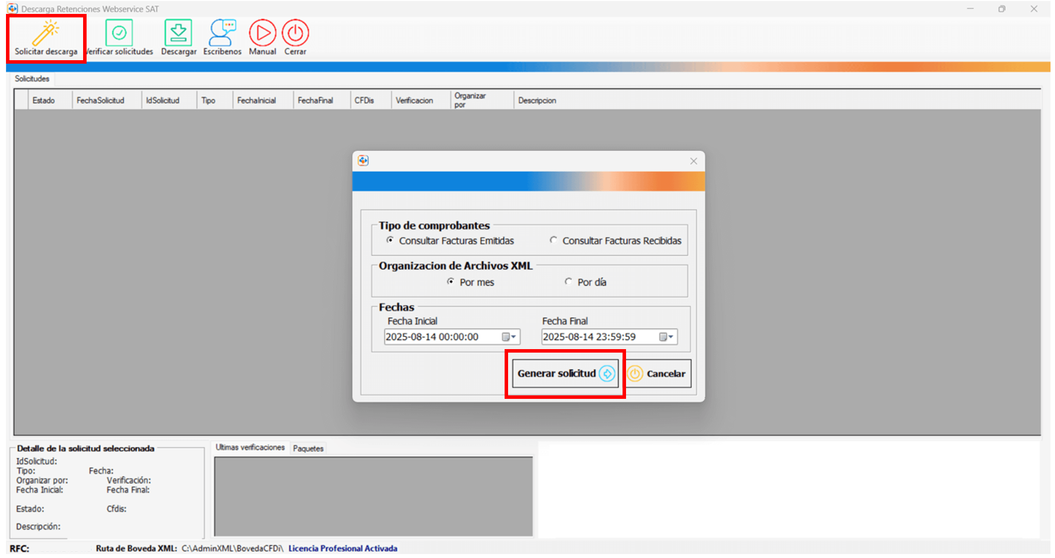
Task: Switch to the Solicitudes tab
Action: pos(32,79)
